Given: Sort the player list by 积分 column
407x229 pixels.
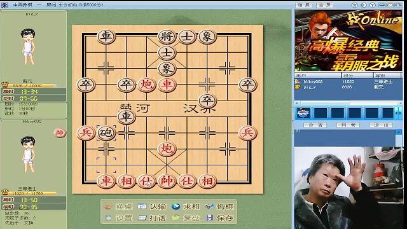Looking at the screenshot, I should coord(357,76).
